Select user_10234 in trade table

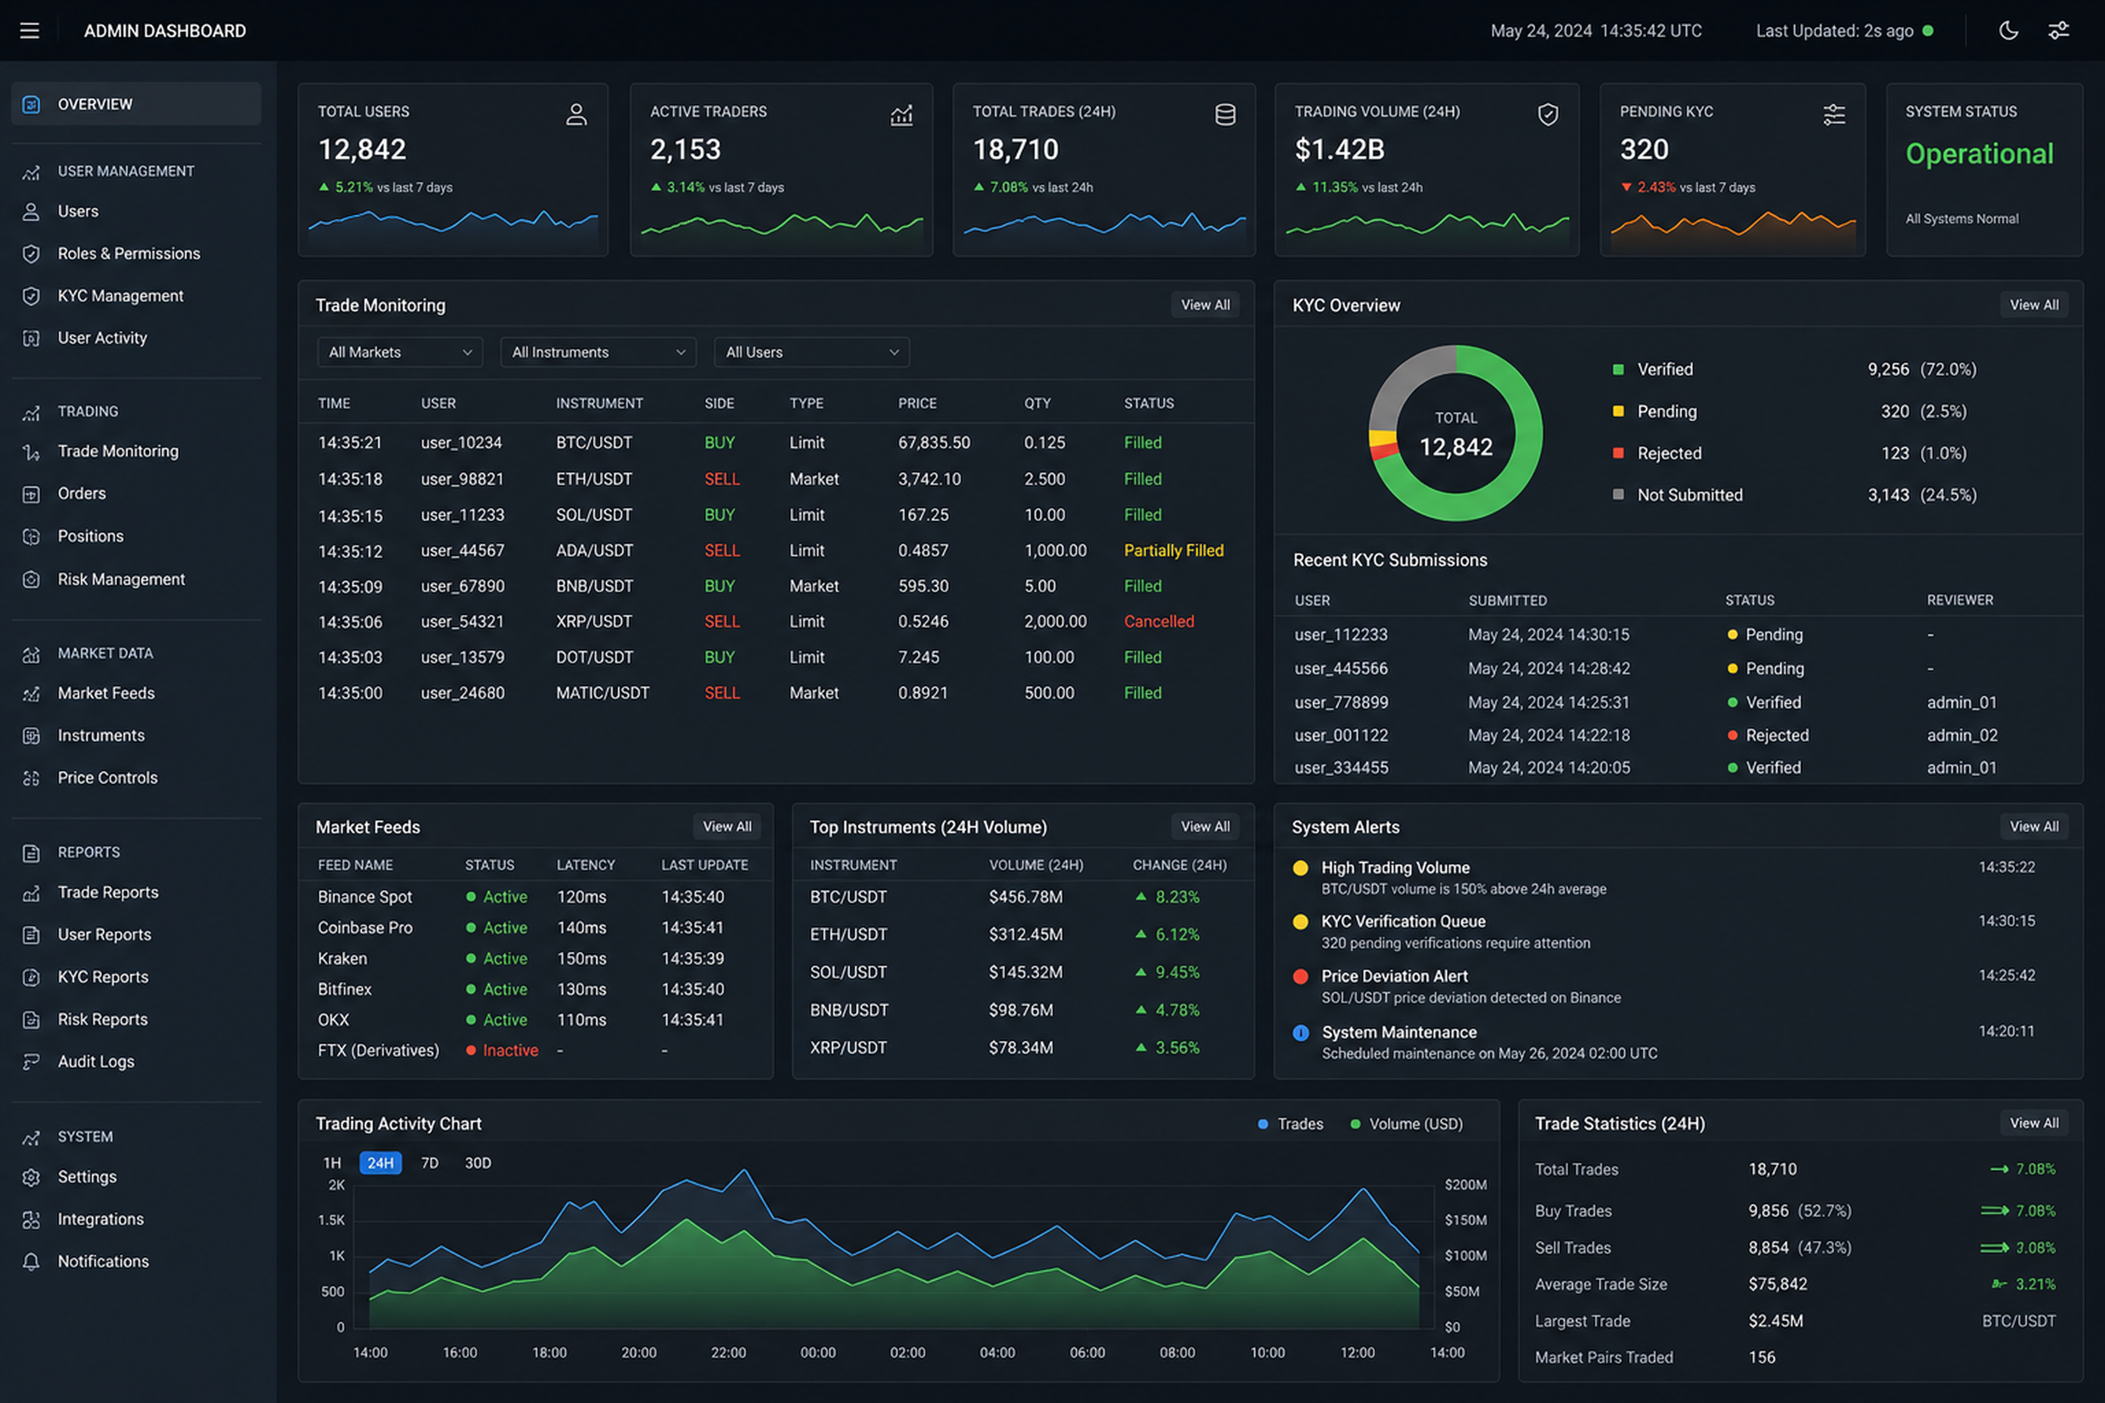coord(461,443)
